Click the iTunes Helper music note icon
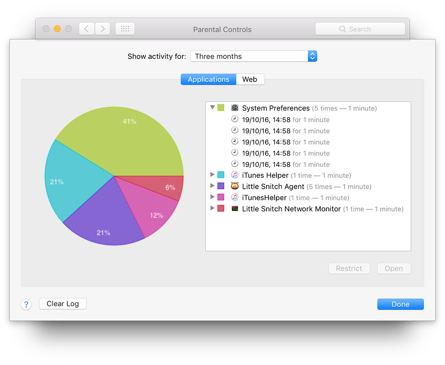 [235, 175]
